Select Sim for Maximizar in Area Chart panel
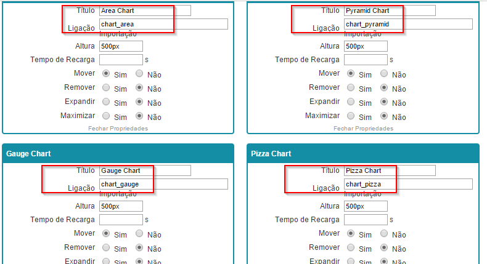Viewport: 487px width, 264px height. click(x=106, y=116)
